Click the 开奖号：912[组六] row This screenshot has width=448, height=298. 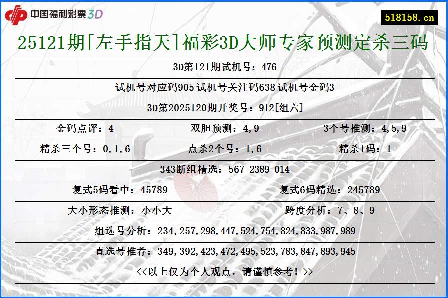(224, 107)
